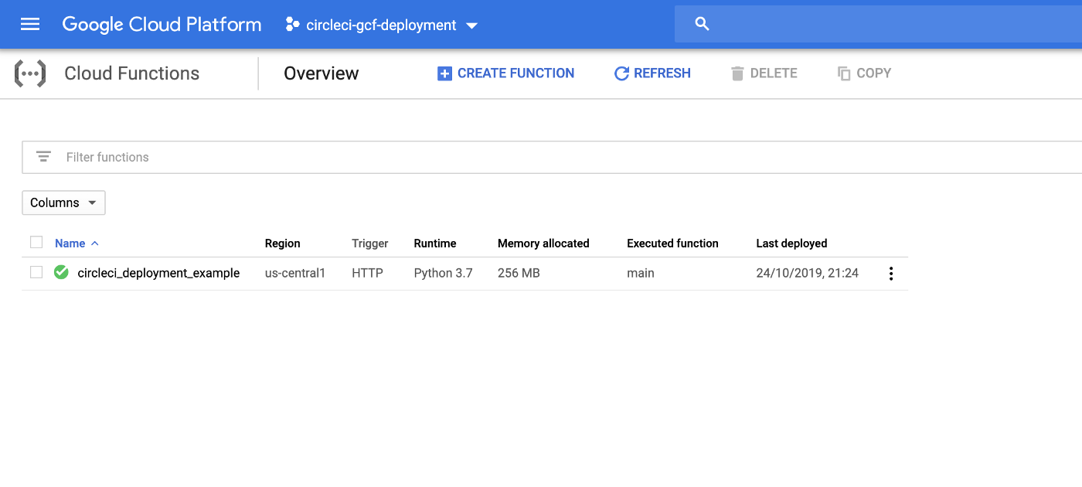
Task: Click the Google Cloud Platform logo text
Action: click(x=162, y=25)
